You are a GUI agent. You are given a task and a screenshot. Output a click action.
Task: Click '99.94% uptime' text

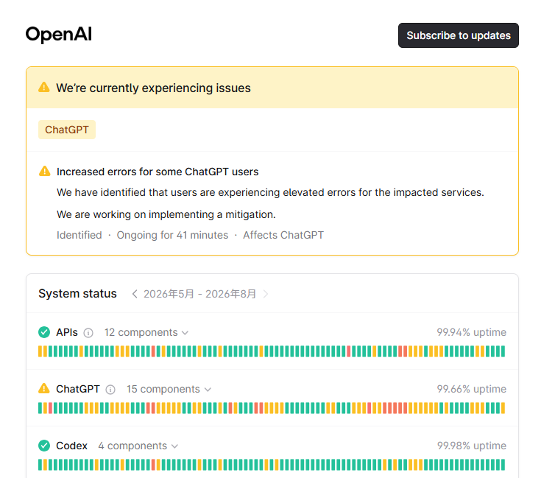pos(472,332)
